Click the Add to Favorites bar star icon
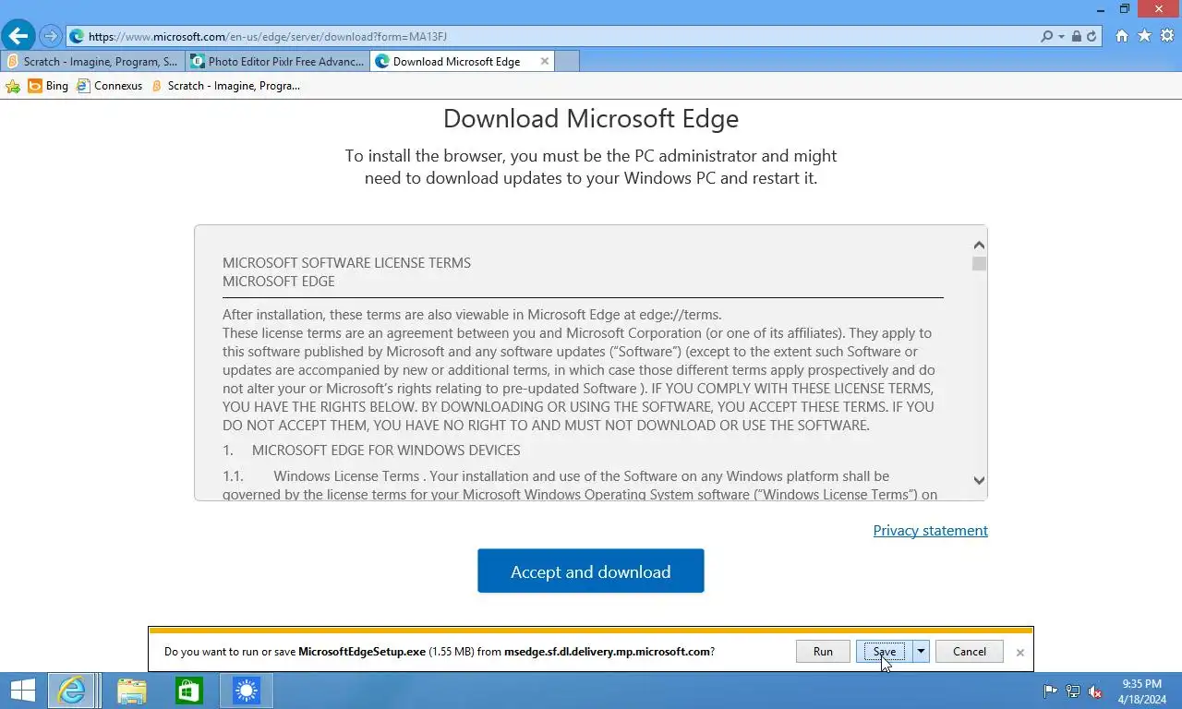 point(13,86)
